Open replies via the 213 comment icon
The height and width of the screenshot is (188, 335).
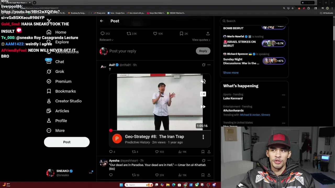[x=105, y=34]
